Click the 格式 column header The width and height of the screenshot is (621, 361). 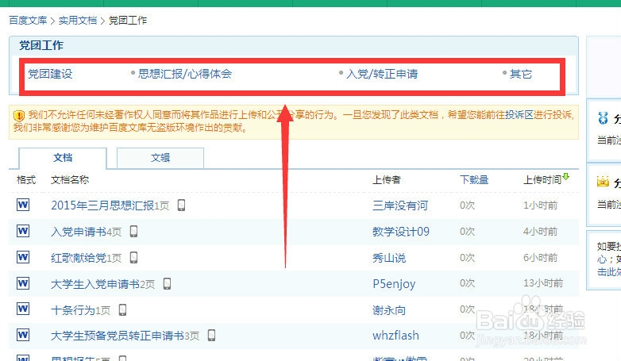(x=26, y=180)
